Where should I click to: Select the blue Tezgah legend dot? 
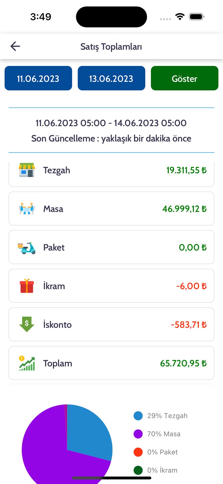click(x=138, y=416)
